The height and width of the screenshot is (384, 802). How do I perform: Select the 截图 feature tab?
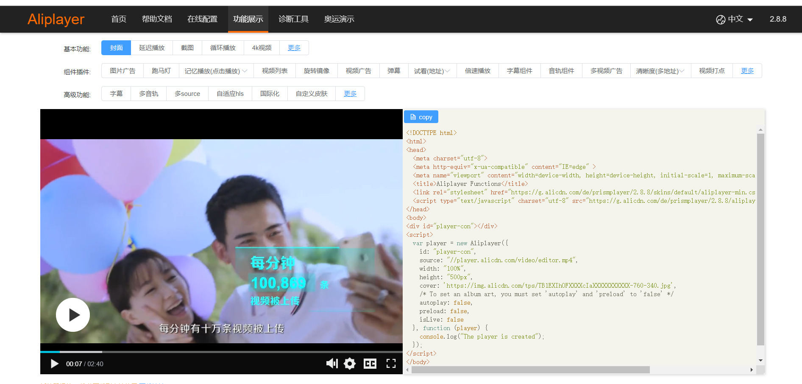[187, 48]
